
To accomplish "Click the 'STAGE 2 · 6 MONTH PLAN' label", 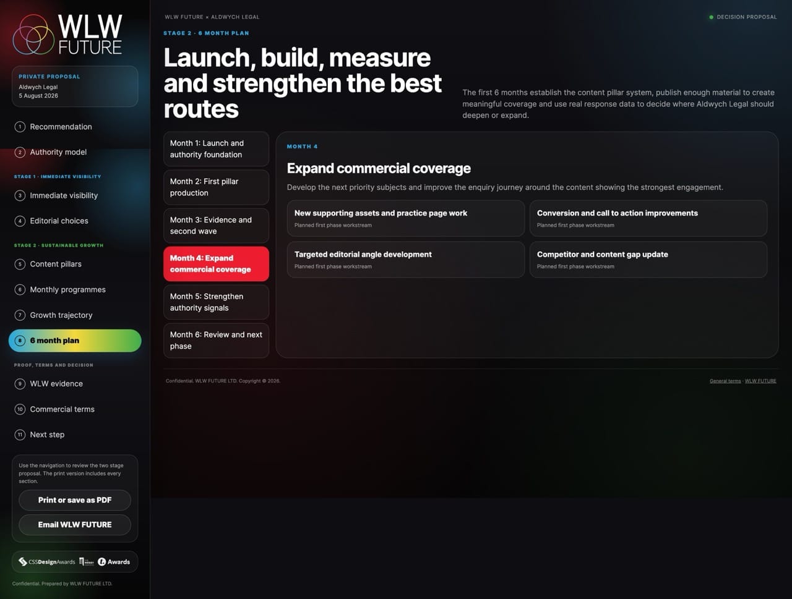I will click(206, 33).
